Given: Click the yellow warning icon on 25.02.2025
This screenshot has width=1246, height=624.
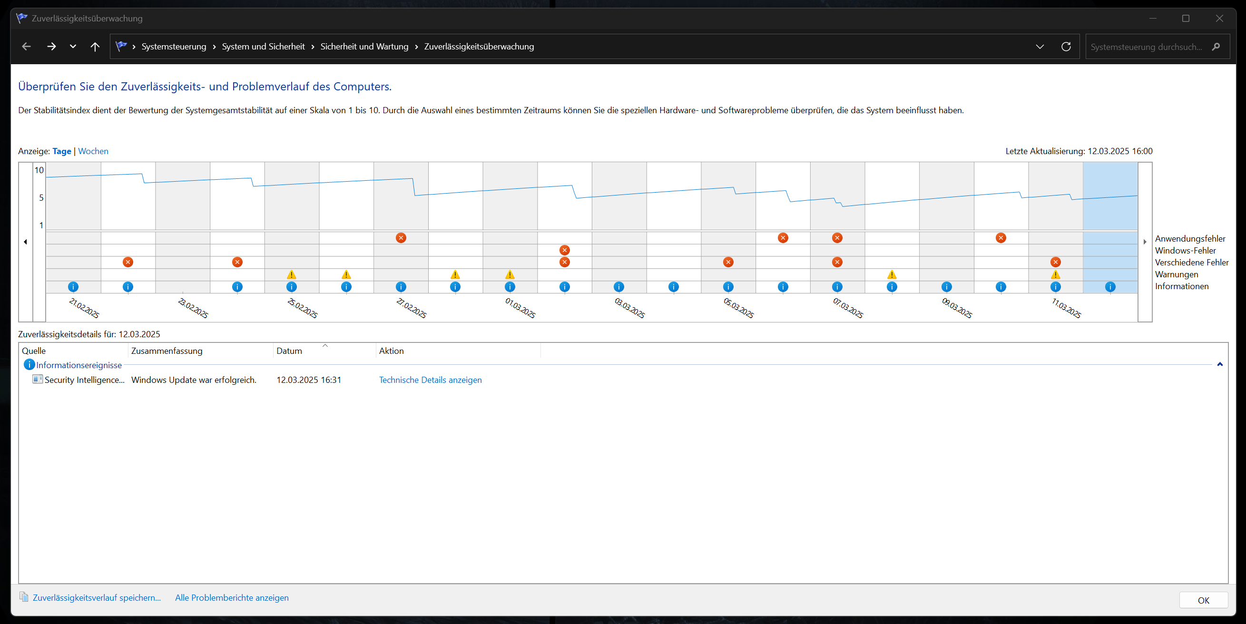Looking at the screenshot, I should (291, 274).
